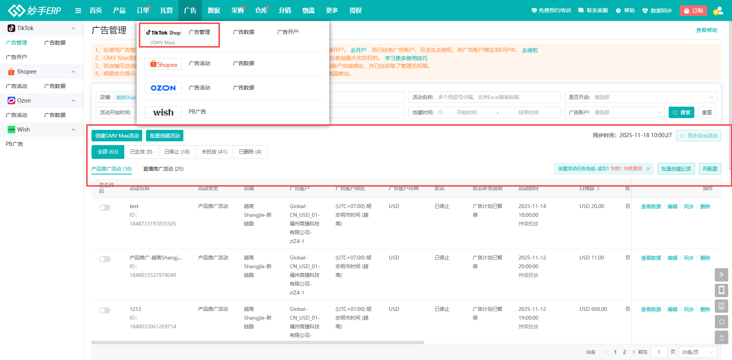Click the back-to-top arrow icon
The height and width of the screenshot is (360, 732).
tap(721, 337)
